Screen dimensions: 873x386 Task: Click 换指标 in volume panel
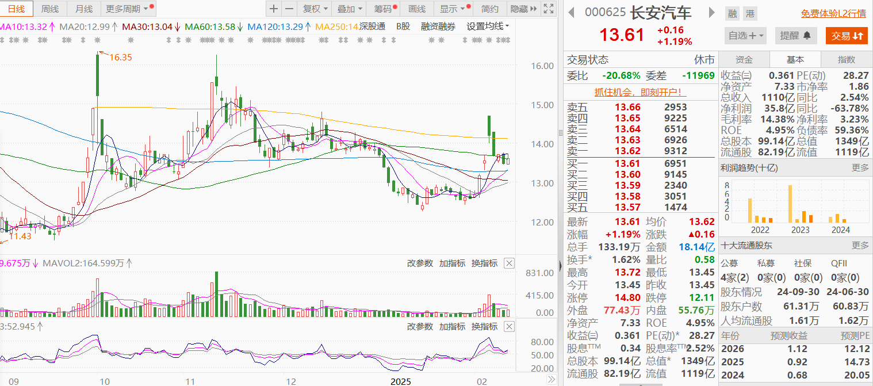tap(484, 263)
